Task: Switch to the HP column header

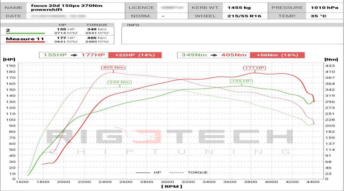Action: click(x=63, y=25)
